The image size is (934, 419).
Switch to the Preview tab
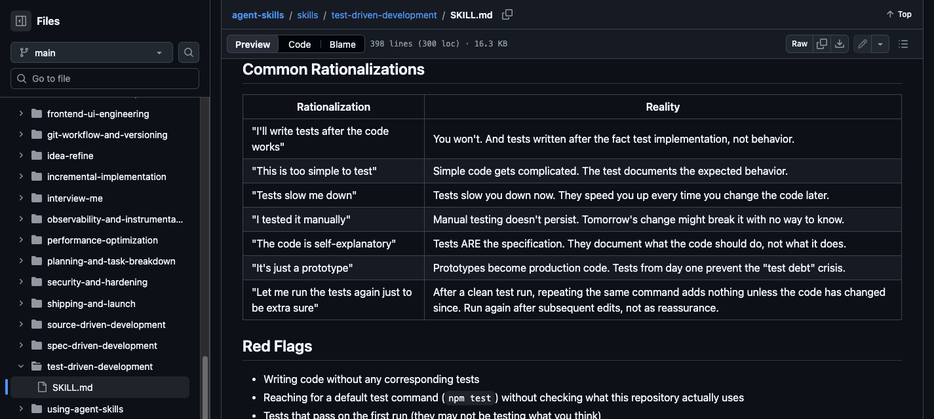coord(252,44)
